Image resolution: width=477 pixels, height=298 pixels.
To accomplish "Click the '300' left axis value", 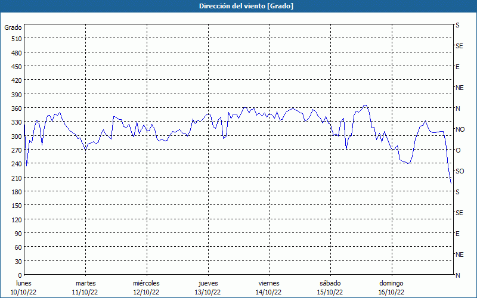I will pyautogui.click(x=17, y=136).
